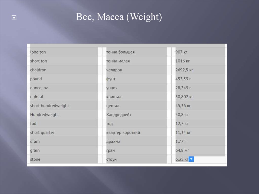Click the 'chaldron' row label
The image size is (259, 194).
[38, 70]
